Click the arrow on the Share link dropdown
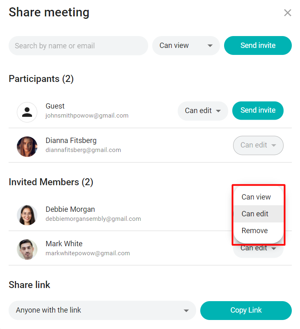 [186, 311]
